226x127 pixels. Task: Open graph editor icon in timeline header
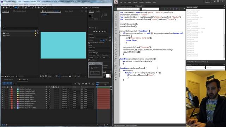tap(93, 84)
